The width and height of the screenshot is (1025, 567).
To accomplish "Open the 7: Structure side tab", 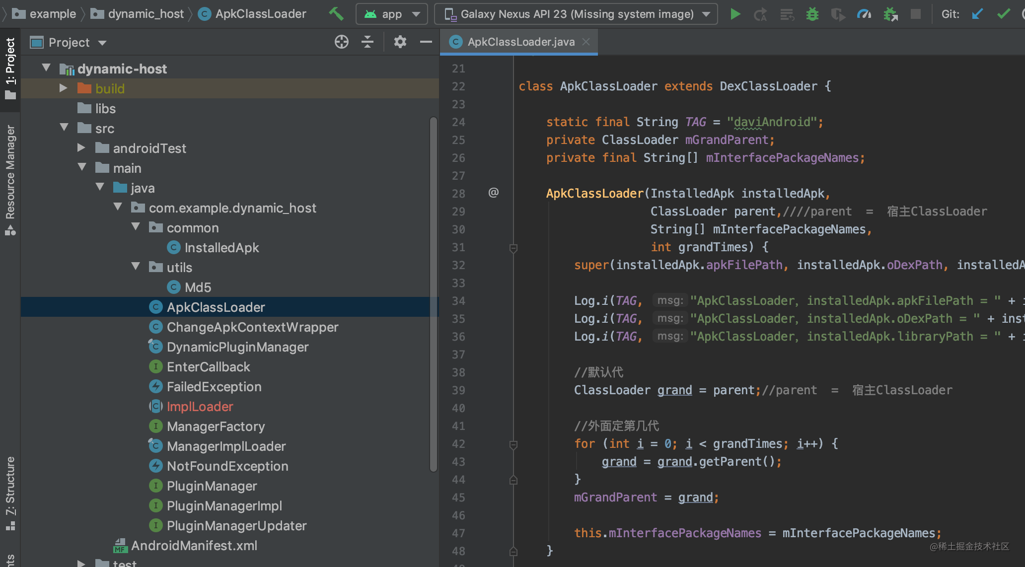I will tap(10, 493).
